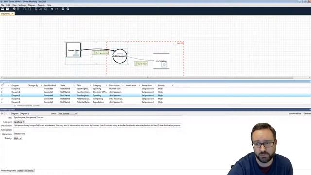
Task: Click the diagram canvas horizontal scrollbar
Action: (148, 77)
